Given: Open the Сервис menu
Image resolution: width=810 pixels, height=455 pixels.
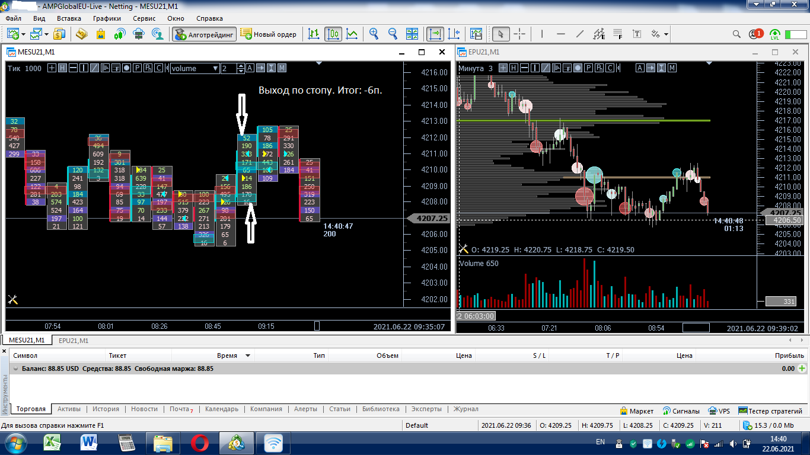Looking at the screenshot, I should (x=144, y=18).
